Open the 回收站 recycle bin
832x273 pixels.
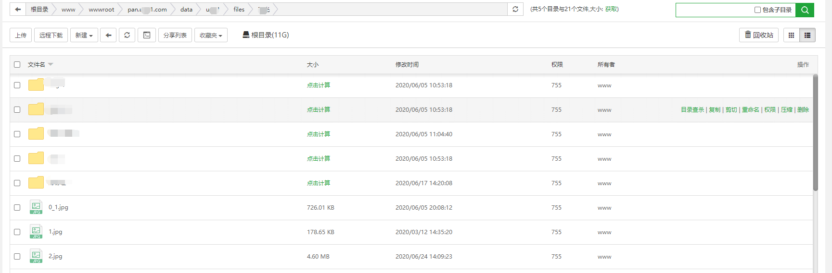pos(759,35)
